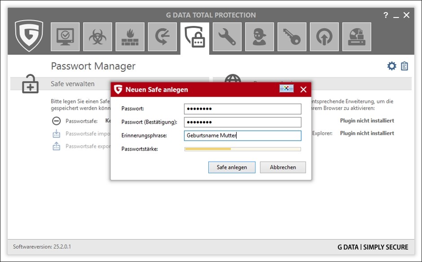422x262 pixels.
Task: Open the Encryption key tab
Action: point(292,37)
